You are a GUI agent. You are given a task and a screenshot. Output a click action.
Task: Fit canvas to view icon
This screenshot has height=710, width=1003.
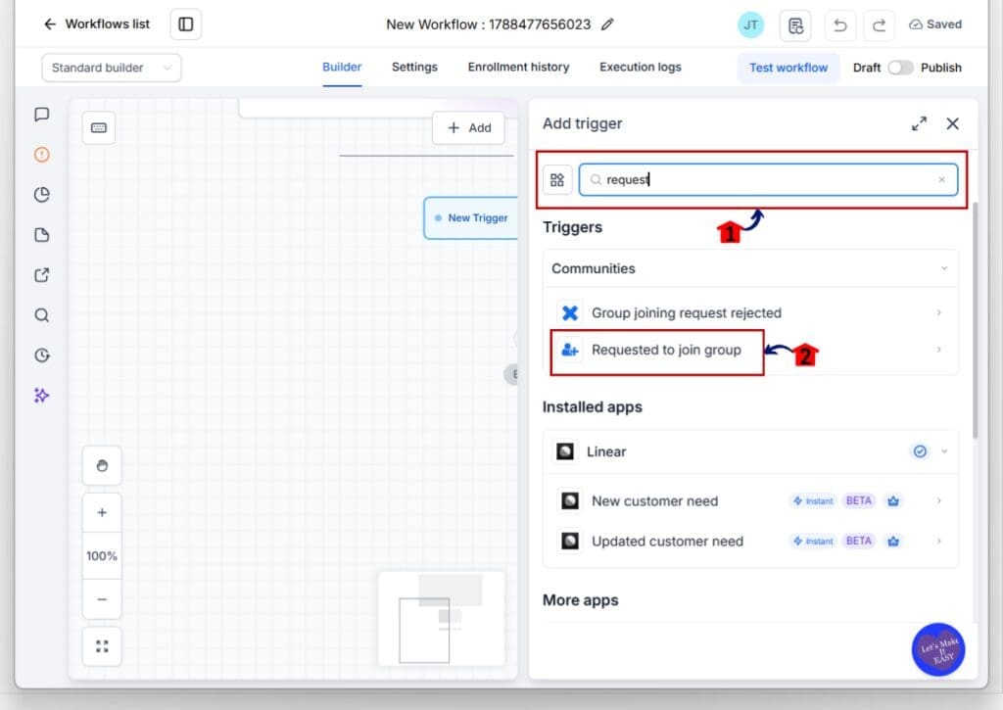pyautogui.click(x=102, y=646)
